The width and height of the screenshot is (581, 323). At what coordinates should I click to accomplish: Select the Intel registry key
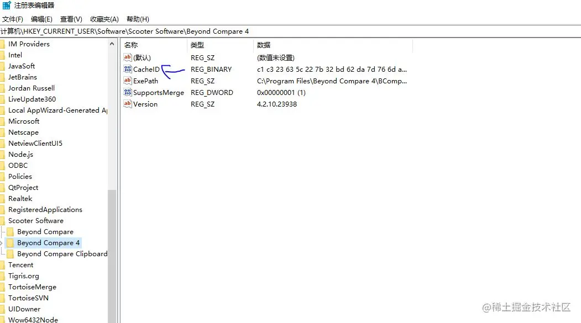[x=15, y=55]
